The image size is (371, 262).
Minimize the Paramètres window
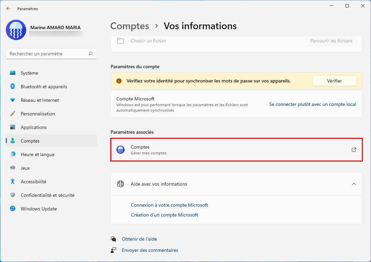pyautogui.click(x=332, y=6)
